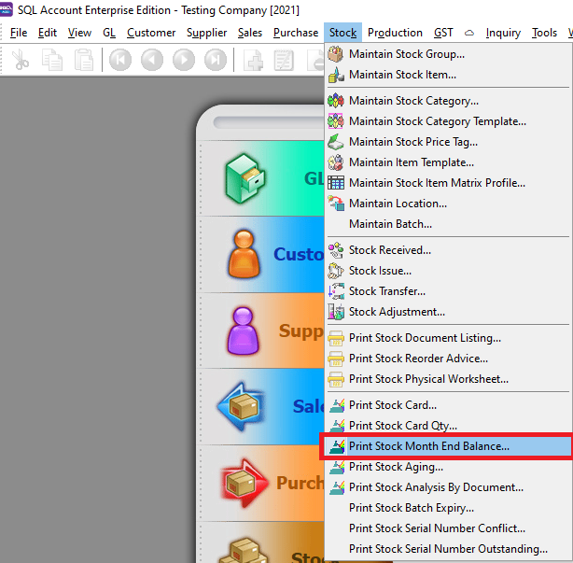This screenshot has width=573, height=563.
Task: Choose Maintain Stock Item from menu
Action: (402, 75)
